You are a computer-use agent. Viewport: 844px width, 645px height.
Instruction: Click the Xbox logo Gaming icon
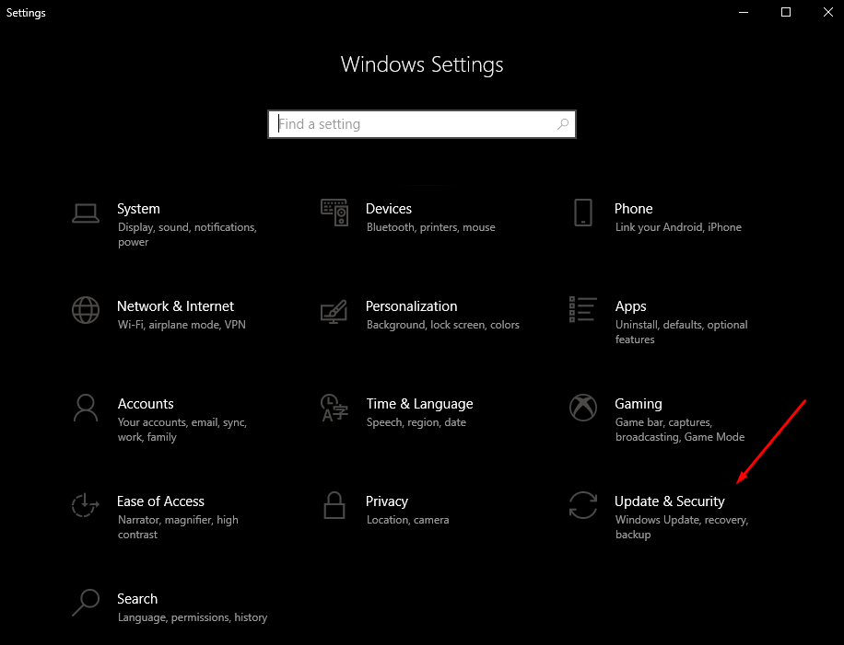(x=582, y=408)
